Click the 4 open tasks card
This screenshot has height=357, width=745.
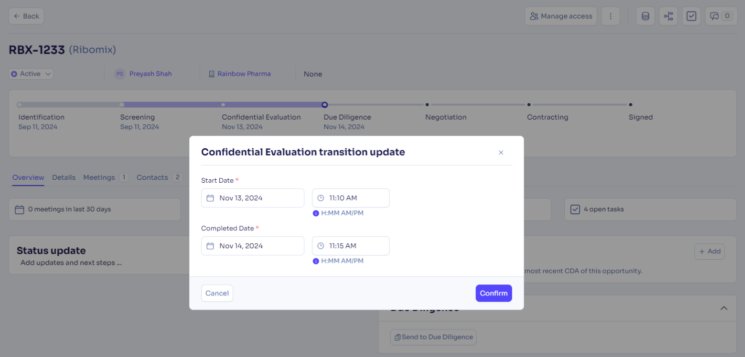pos(650,209)
